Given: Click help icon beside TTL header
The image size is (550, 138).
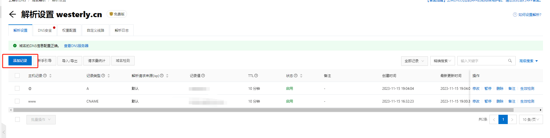Looking at the screenshot, I should 256,76.
